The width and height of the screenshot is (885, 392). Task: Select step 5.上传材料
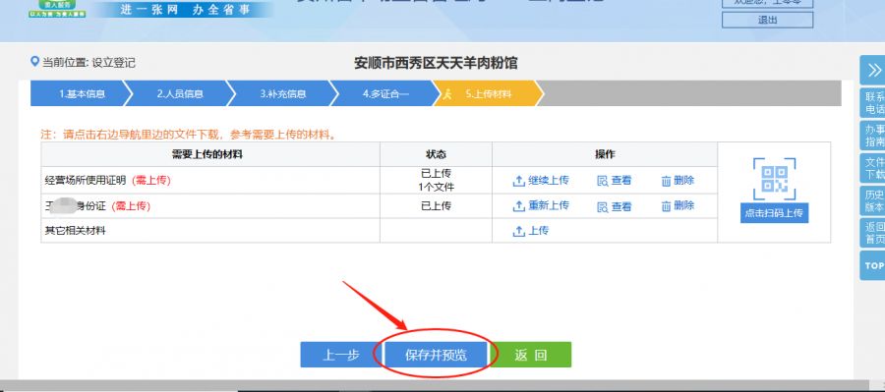click(488, 94)
